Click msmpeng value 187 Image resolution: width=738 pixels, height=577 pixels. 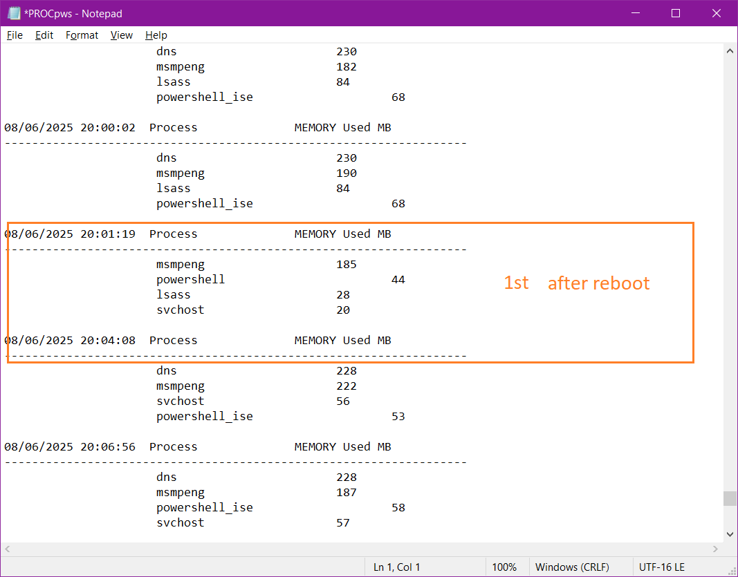(347, 493)
